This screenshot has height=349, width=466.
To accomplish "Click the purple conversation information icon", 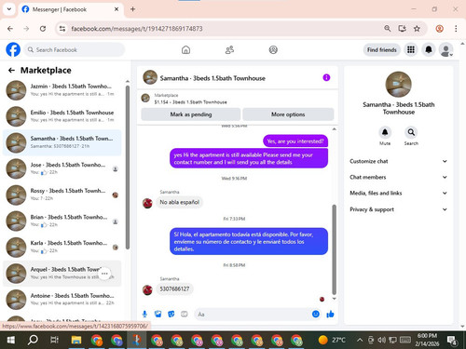I will pos(326,77).
